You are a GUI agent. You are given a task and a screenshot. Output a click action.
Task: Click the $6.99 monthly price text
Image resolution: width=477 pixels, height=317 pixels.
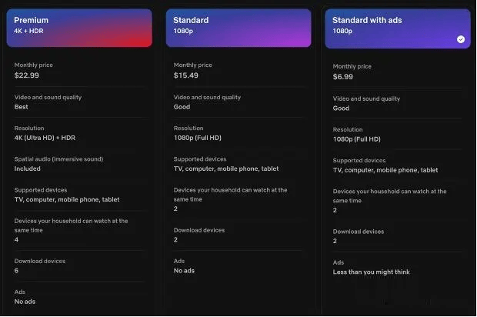click(343, 76)
